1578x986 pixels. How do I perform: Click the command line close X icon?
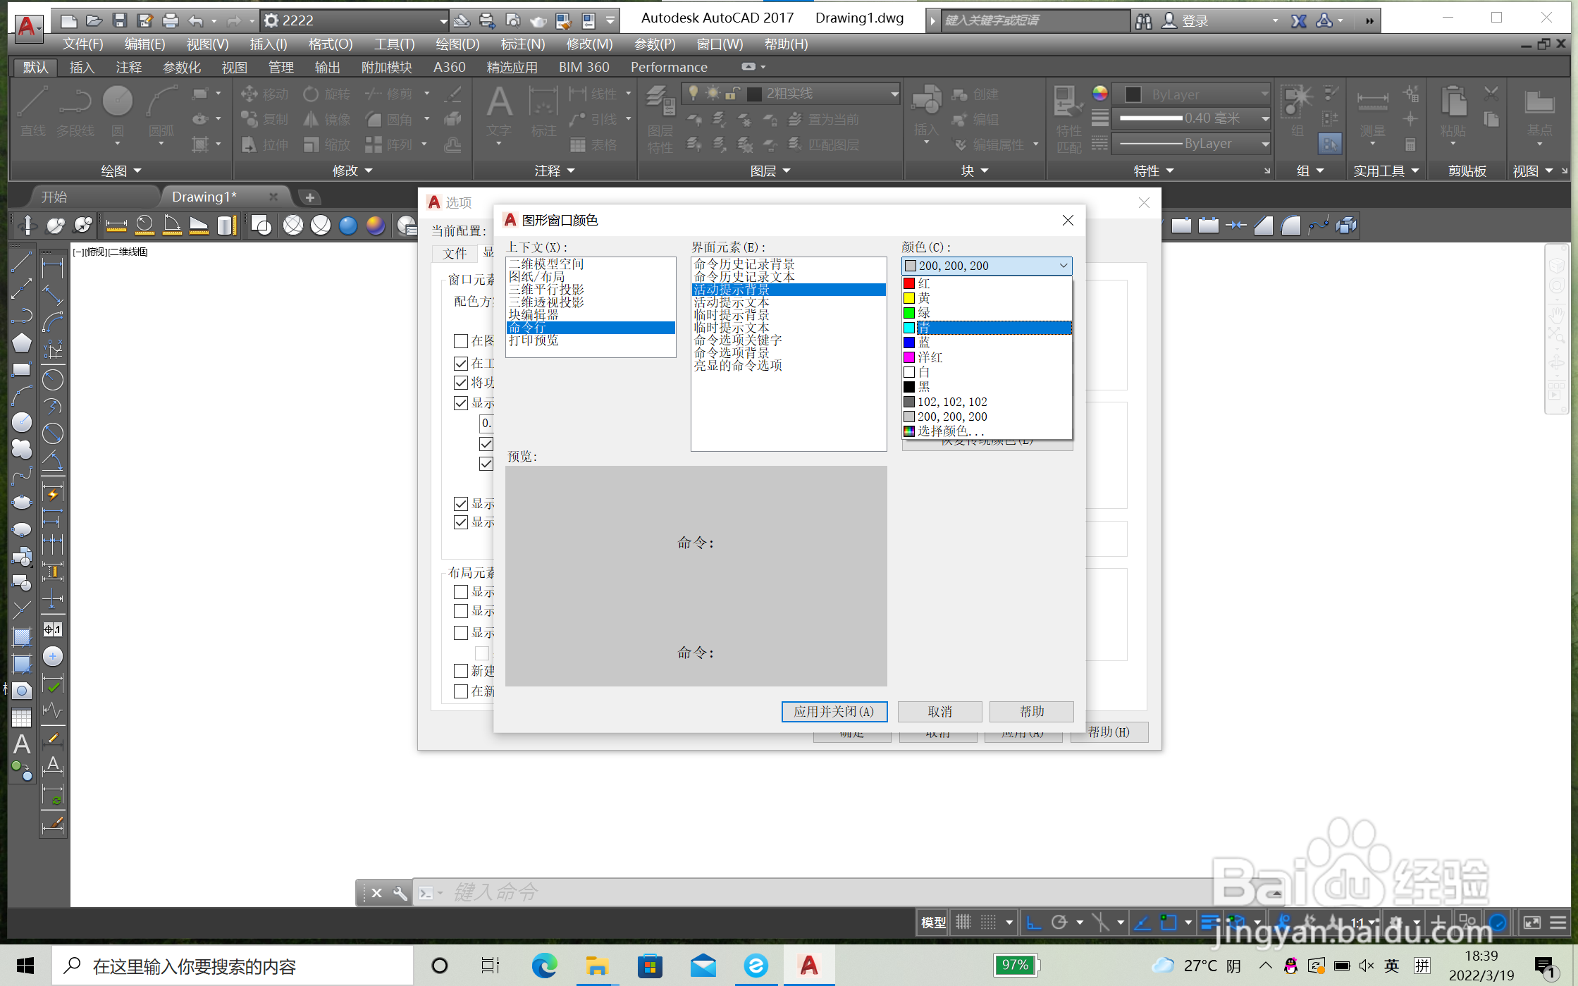pos(376,893)
